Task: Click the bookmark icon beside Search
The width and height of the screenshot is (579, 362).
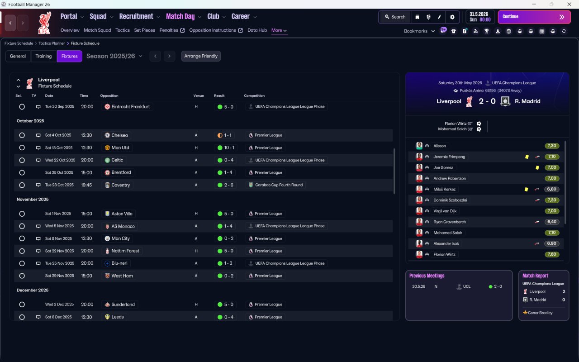Action: click(x=418, y=17)
